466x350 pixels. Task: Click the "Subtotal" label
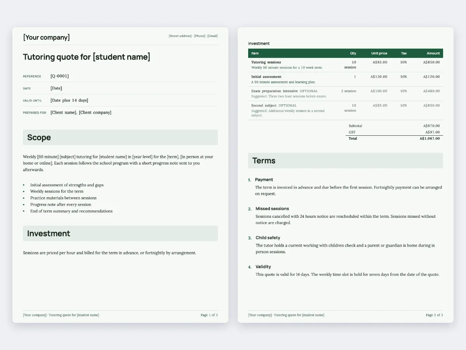pos(355,126)
